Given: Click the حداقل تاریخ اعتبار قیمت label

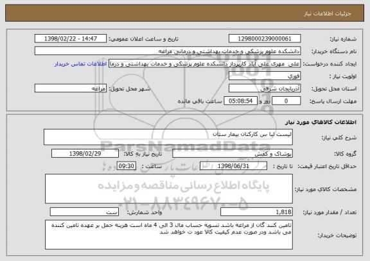Looking at the screenshot, I should (x=327, y=166).
